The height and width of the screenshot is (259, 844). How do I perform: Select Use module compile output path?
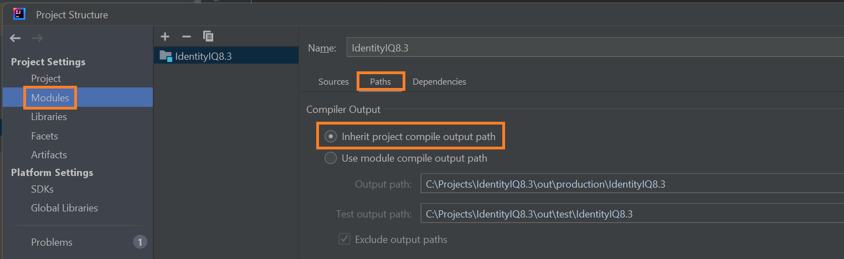click(x=331, y=158)
